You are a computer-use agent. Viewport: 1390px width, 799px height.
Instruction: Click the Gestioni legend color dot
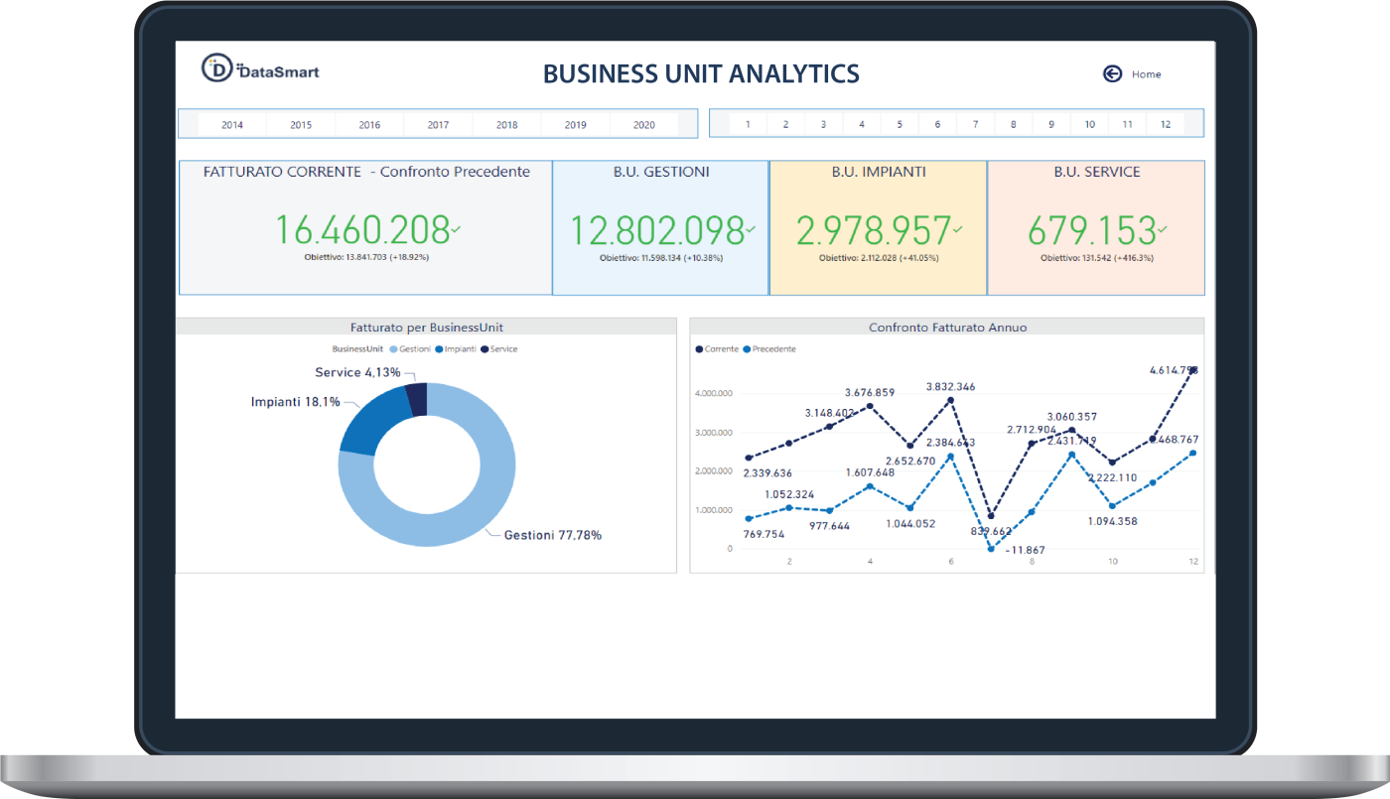pos(393,349)
